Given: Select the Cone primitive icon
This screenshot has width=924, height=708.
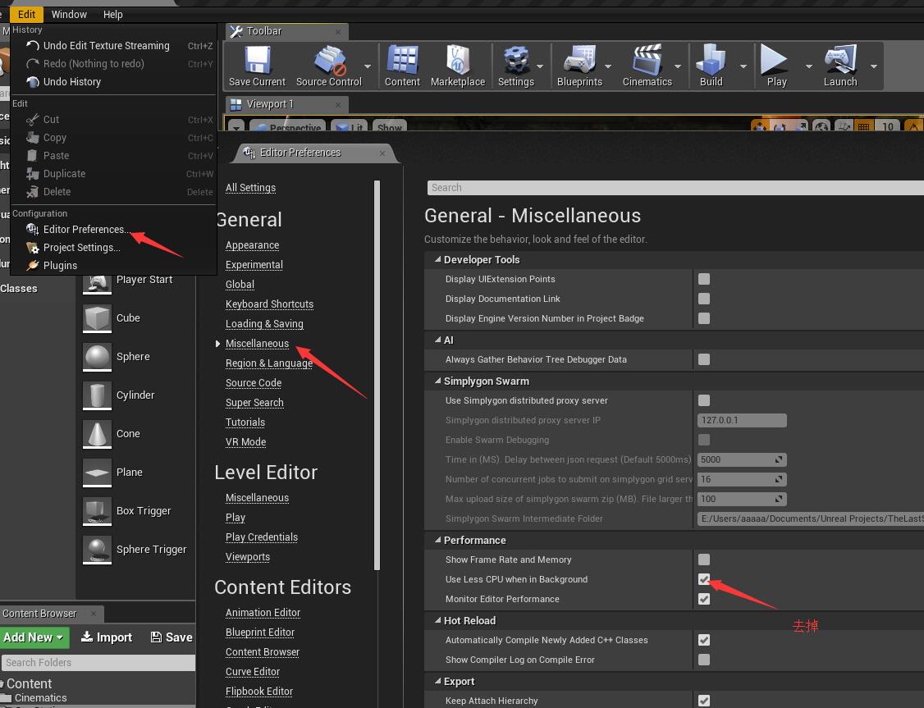Looking at the screenshot, I should [97, 434].
